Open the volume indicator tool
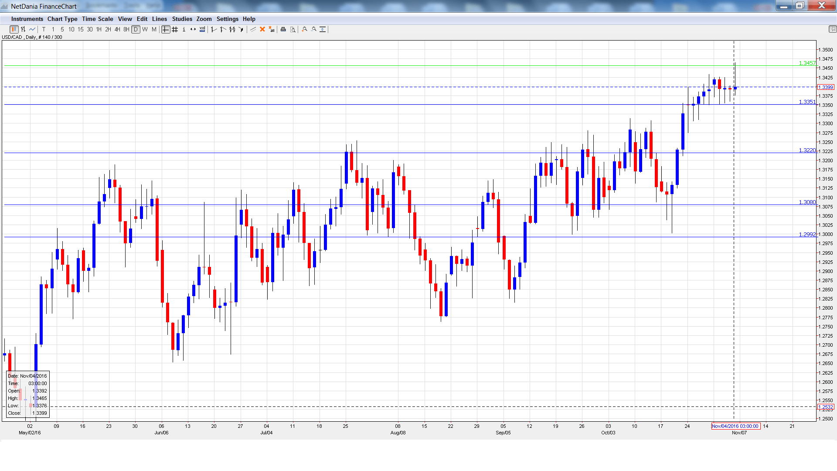 tap(202, 29)
